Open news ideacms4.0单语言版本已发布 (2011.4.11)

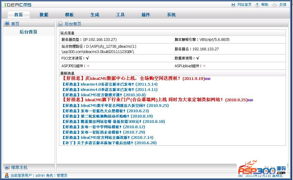coord(110,90)
